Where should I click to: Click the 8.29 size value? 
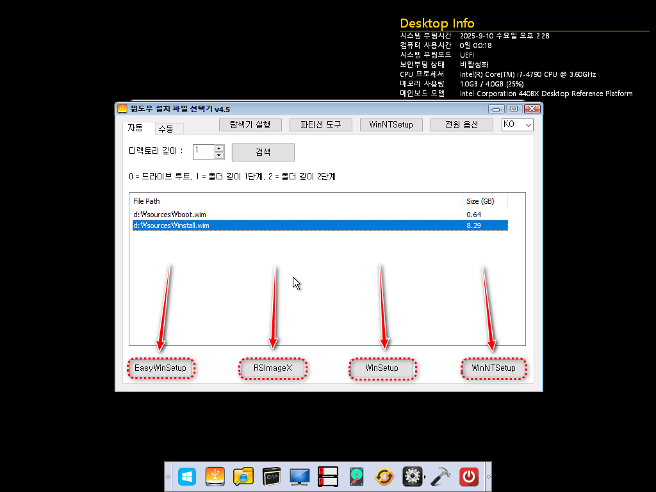pyautogui.click(x=473, y=225)
